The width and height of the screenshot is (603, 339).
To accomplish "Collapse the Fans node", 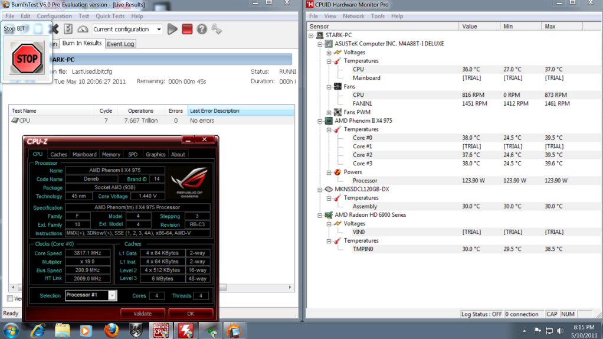I will [329, 87].
